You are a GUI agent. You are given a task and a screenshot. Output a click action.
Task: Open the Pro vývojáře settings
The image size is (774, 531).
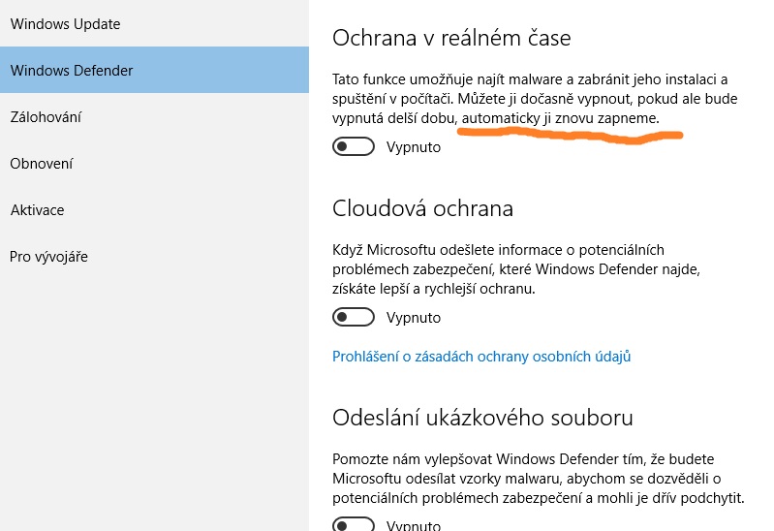[x=48, y=256]
